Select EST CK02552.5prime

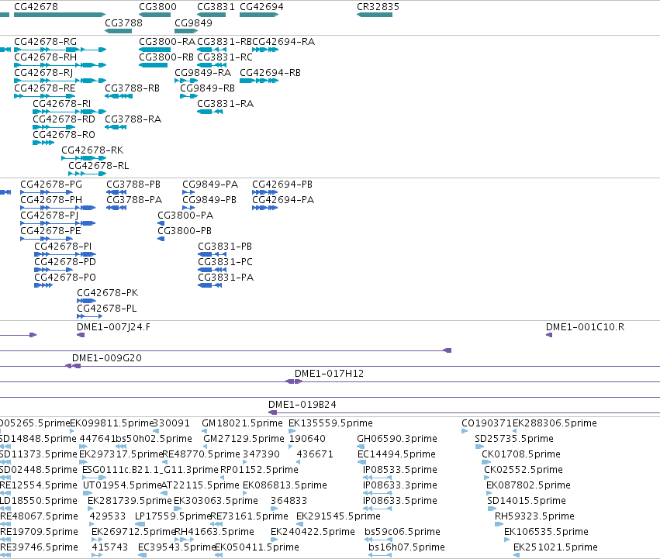click(524, 470)
